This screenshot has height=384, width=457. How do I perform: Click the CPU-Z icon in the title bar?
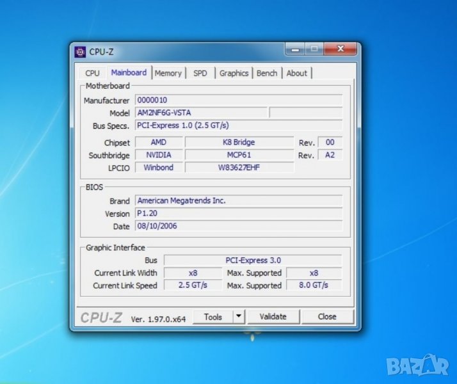[80, 51]
